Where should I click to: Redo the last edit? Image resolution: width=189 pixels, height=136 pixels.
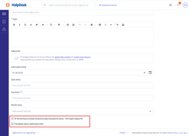pos(85,25)
